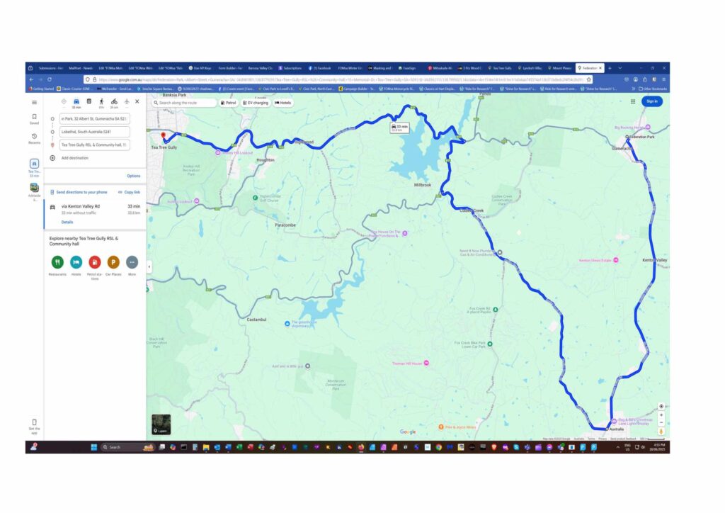Open the Google Maps hamburger menu
Viewport: 725px width, 513px height.
click(x=34, y=102)
